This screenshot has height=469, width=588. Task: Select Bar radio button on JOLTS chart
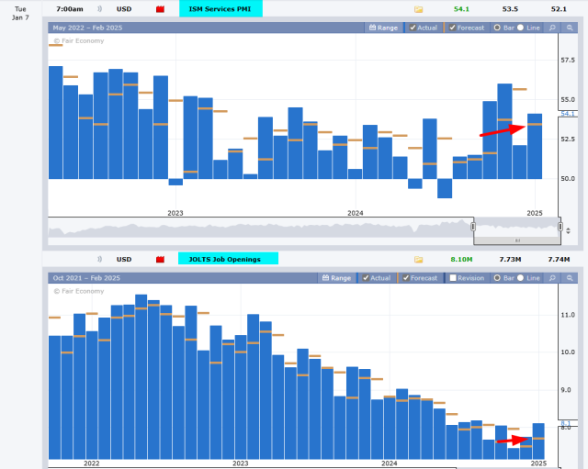[x=497, y=278]
